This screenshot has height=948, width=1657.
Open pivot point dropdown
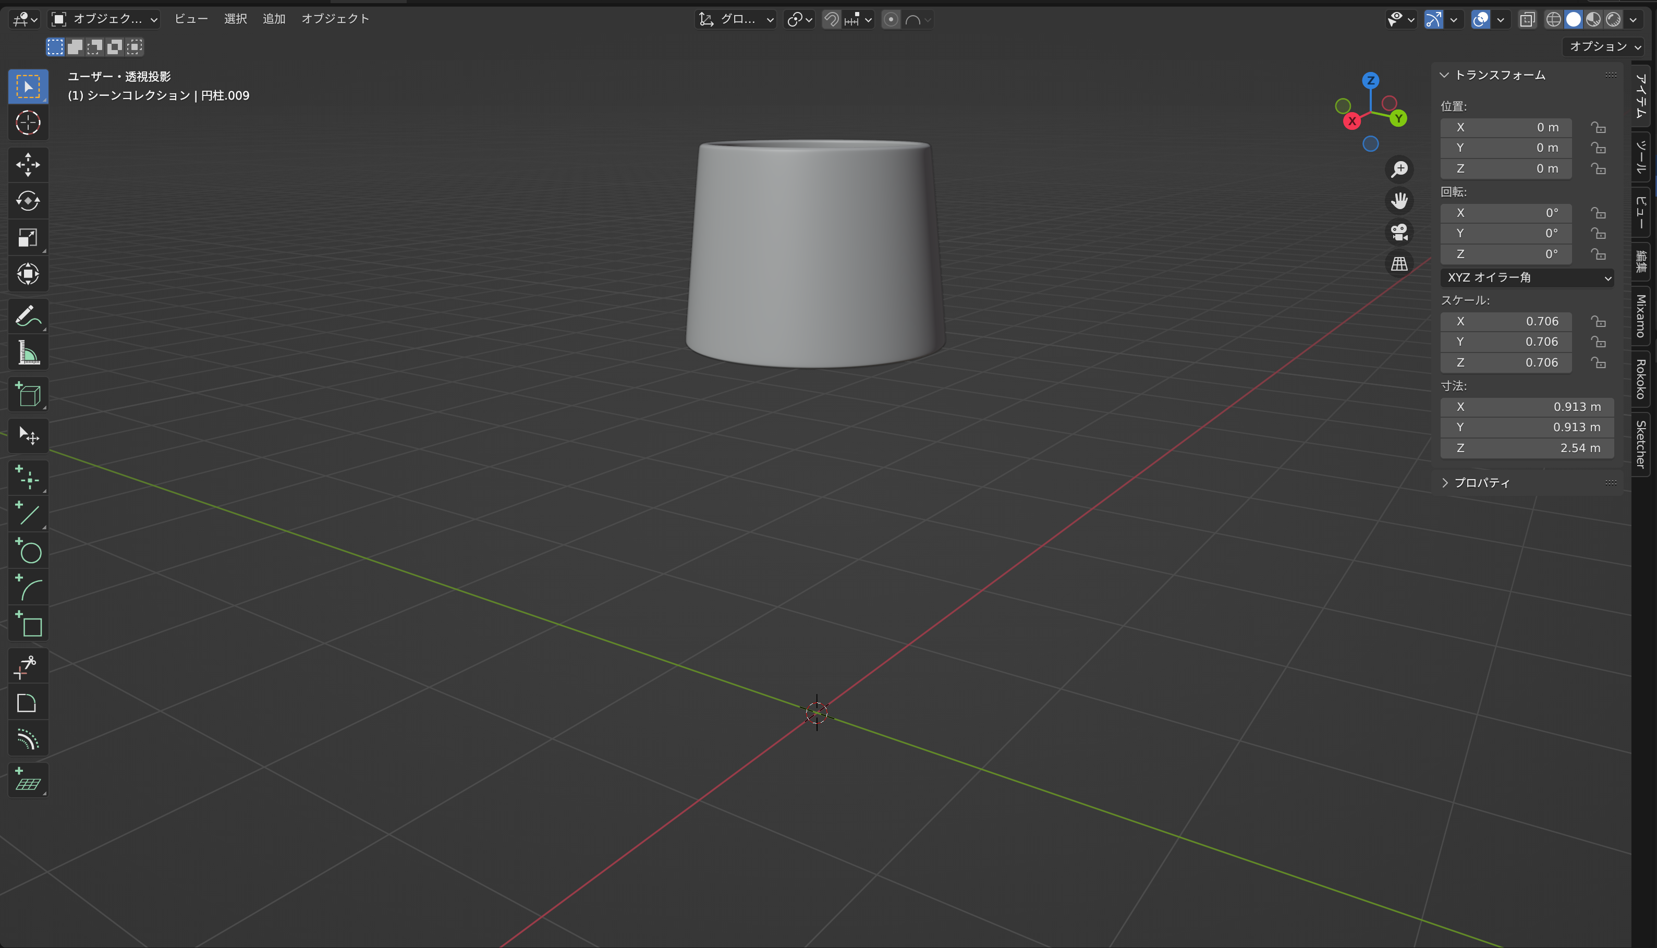point(800,19)
